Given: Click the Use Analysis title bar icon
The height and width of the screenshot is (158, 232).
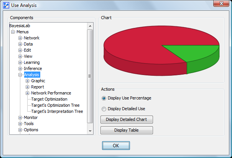Looking at the screenshot, I should pos(6,5).
